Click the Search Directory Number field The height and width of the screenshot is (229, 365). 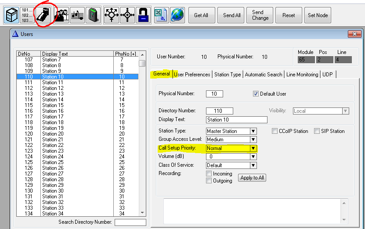130,222
